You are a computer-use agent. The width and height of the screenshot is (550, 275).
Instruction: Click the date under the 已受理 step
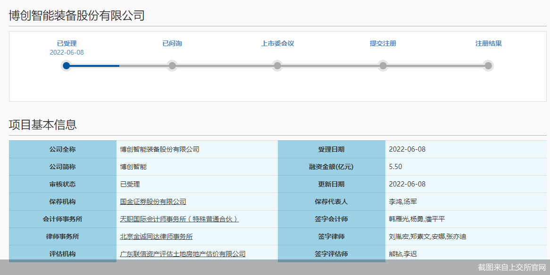[x=67, y=52]
